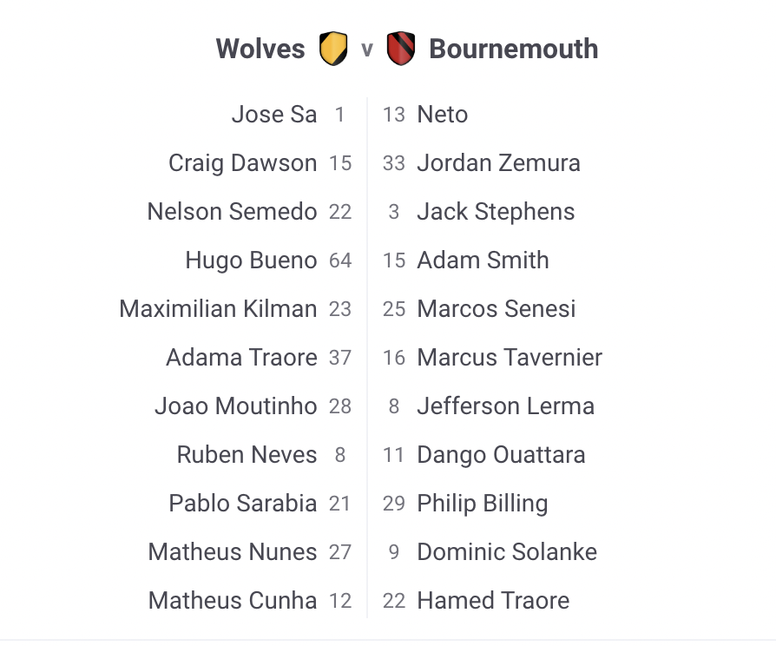The width and height of the screenshot is (776, 646).
Task: Select Hamed Traore in Bournemouth lineup
Action: point(493,601)
